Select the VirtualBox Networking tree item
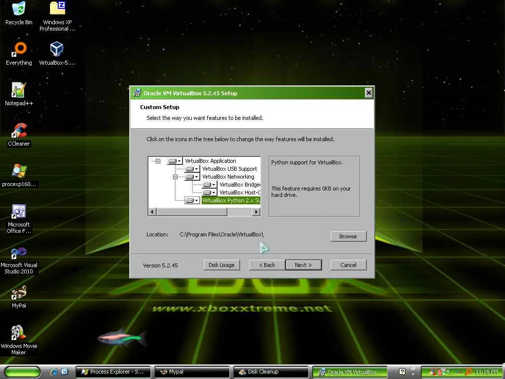This screenshot has width=505, height=379. pos(228,177)
